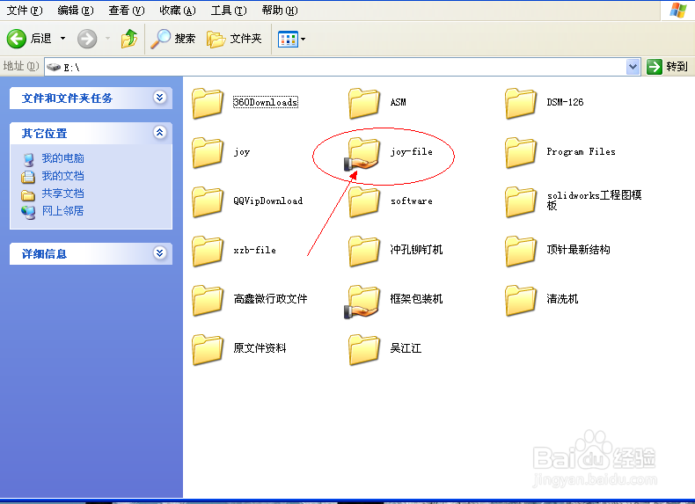Open 共享文档 link

pos(63,194)
